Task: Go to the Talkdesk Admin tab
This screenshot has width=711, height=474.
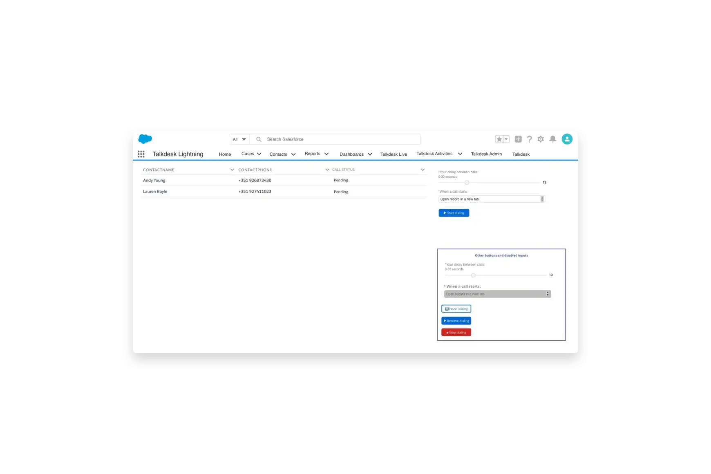Action: [x=486, y=154]
